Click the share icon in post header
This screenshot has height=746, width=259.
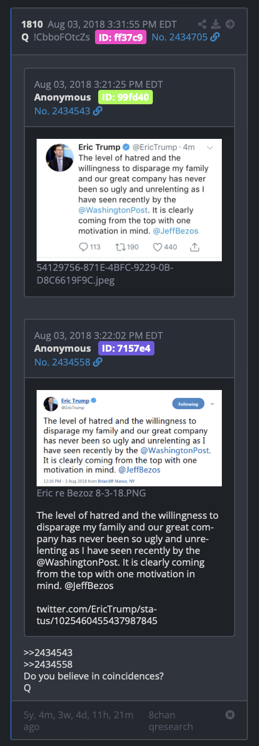[x=202, y=24]
